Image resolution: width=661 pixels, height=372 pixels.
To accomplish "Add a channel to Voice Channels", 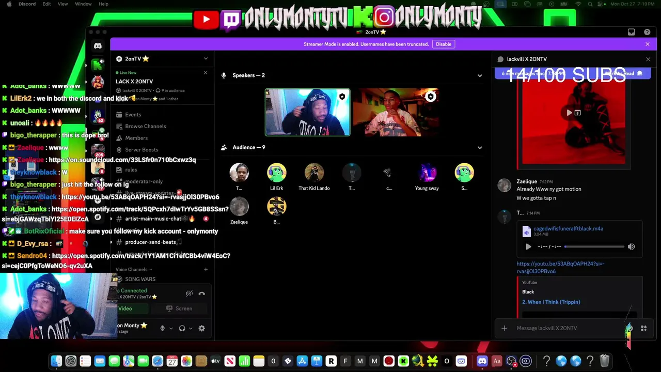I will [206, 269].
